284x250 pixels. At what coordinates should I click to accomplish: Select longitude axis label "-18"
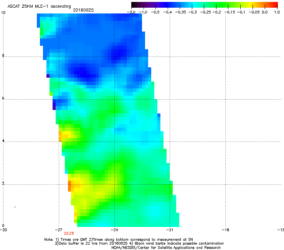(x=226, y=230)
